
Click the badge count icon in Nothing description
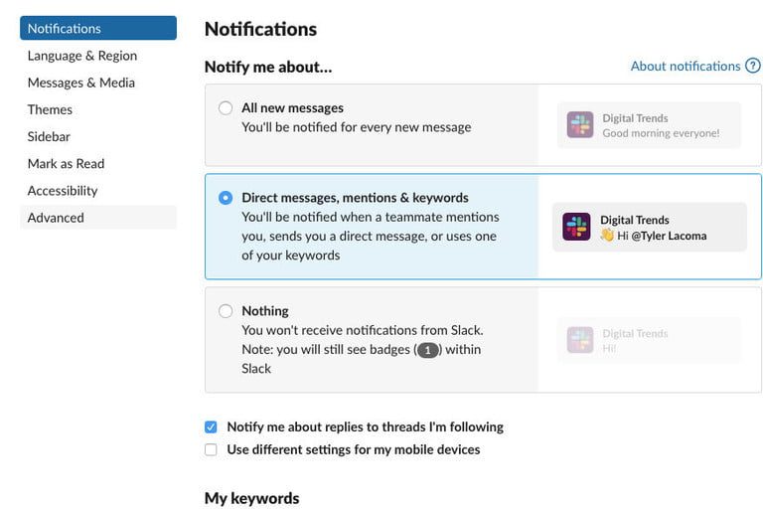click(427, 350)
